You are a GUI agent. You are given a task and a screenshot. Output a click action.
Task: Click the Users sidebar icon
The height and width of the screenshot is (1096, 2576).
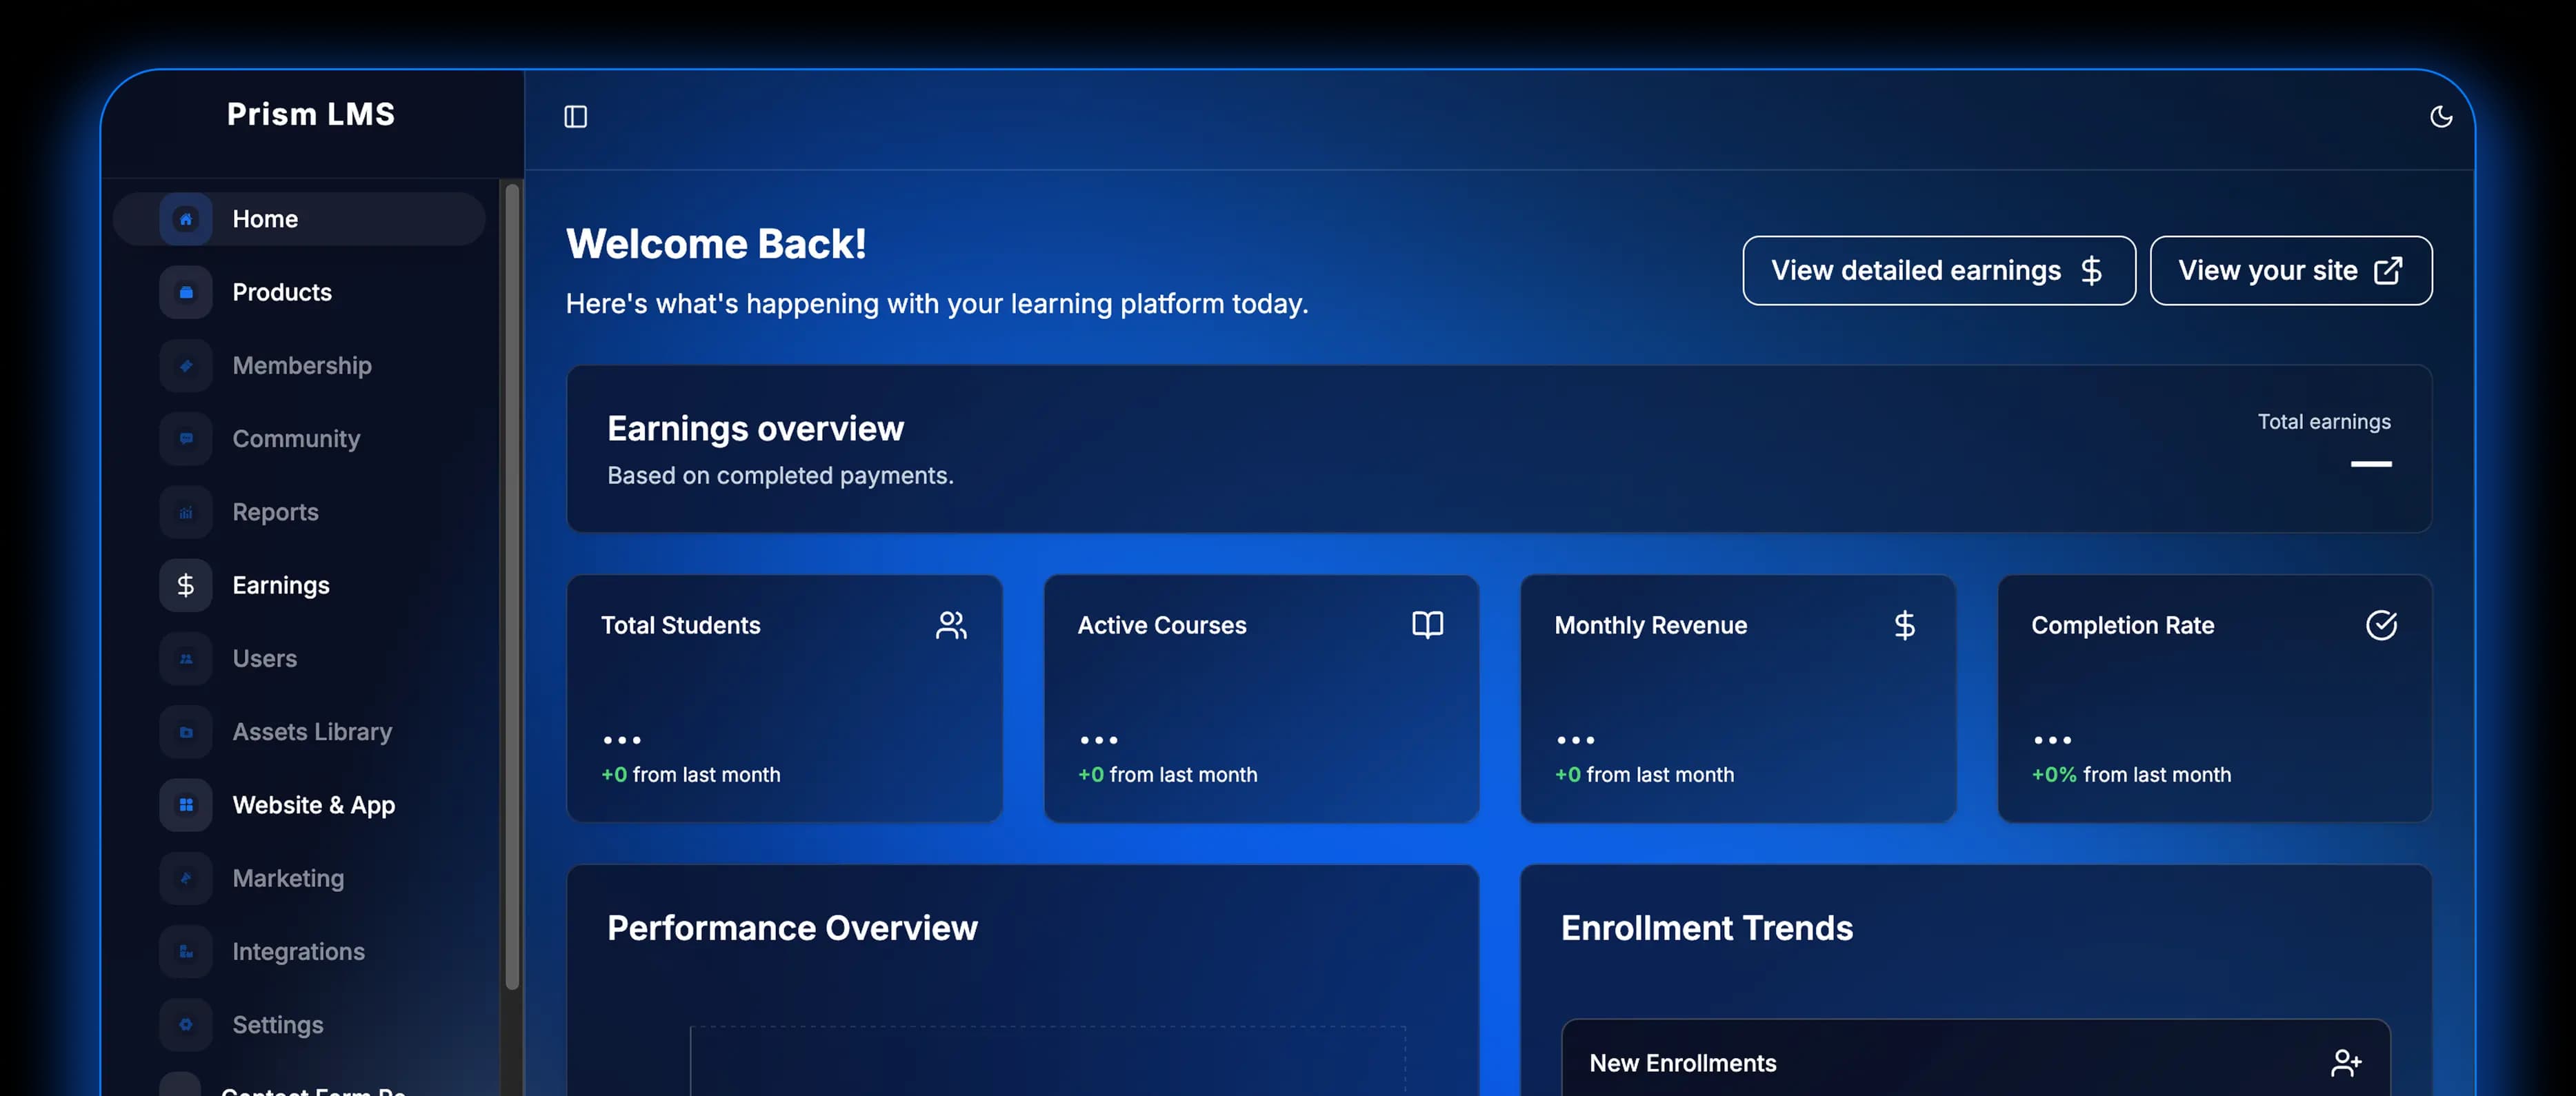186,658
